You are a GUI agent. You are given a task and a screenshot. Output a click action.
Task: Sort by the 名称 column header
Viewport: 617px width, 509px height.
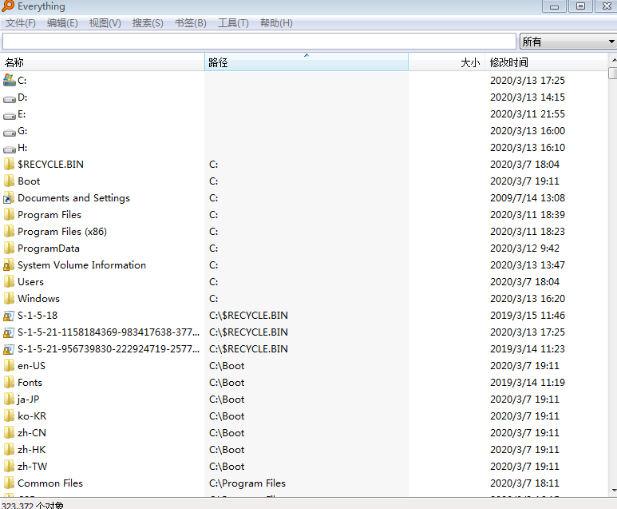tap(102, 62)
